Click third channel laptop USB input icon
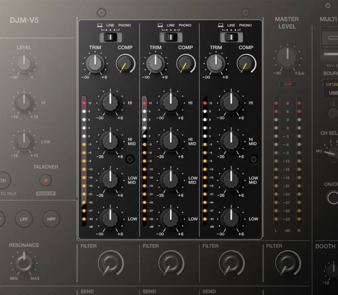This screenshot has width=338, height=295. point(221,25)
